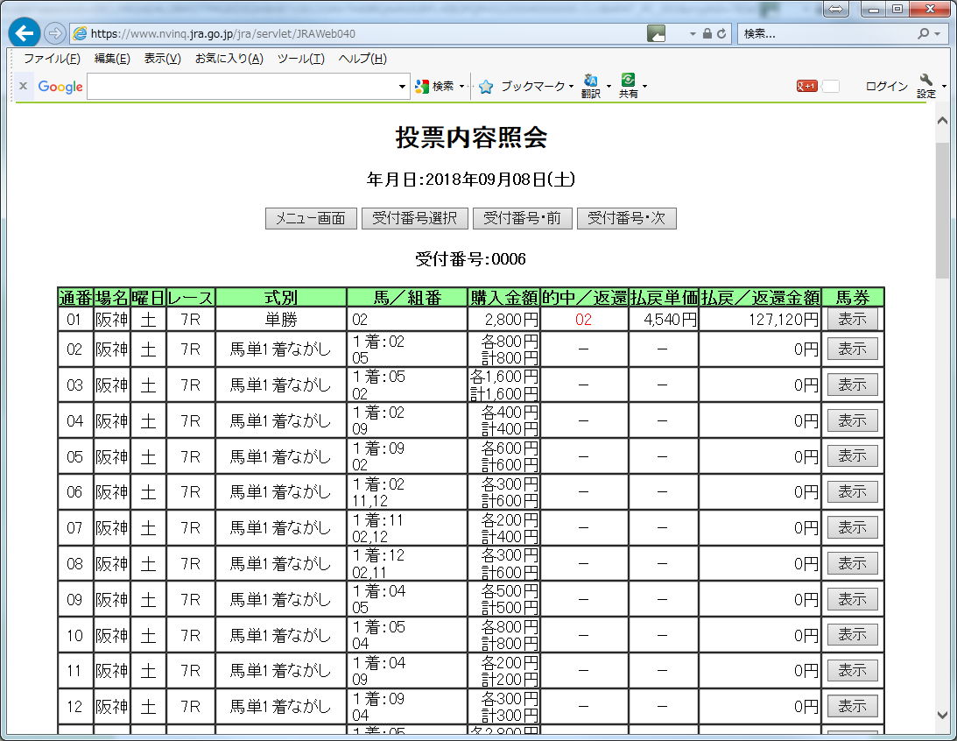This screenshot has height=741, width=957.
Task: Click 表示 button for row 06
Action: [x=853, y=491]
